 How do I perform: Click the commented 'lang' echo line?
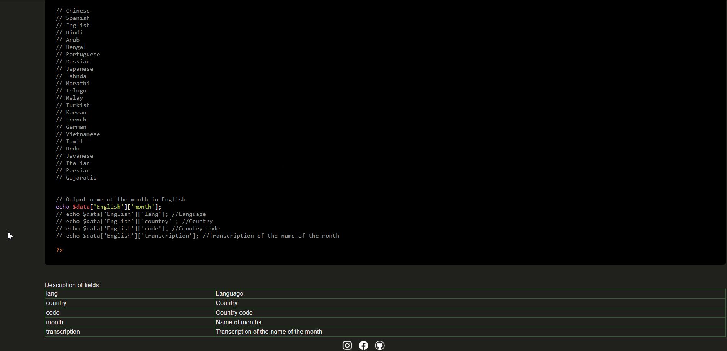tap(131, 214)
